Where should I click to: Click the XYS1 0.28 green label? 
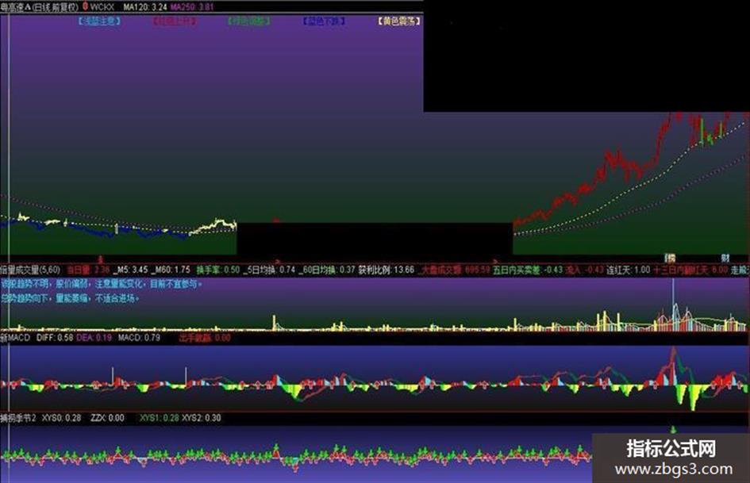coord(160,418)
